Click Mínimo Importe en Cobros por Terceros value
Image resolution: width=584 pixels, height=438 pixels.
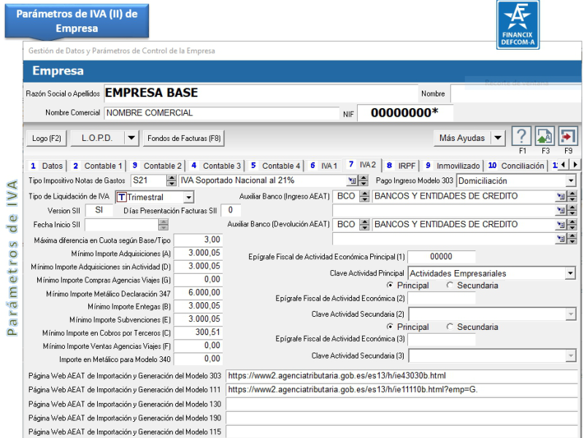(198, 332)
